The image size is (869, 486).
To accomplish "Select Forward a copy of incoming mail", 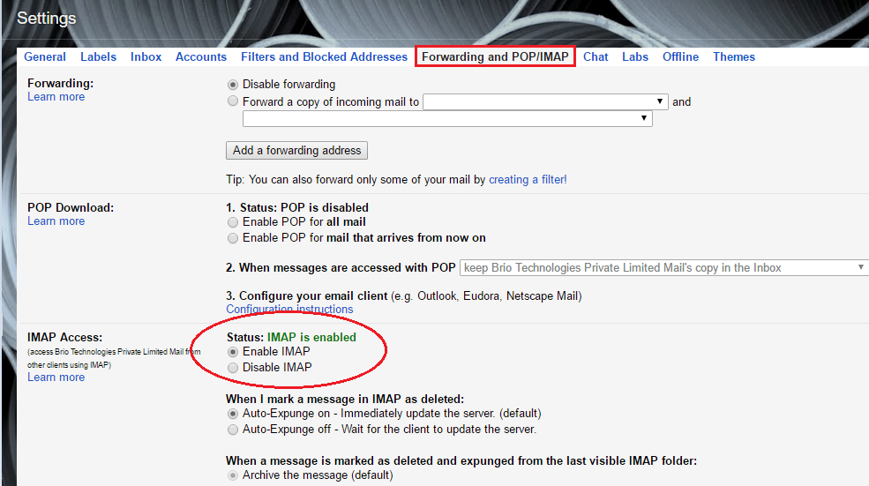I will click(x=233, y=101).
